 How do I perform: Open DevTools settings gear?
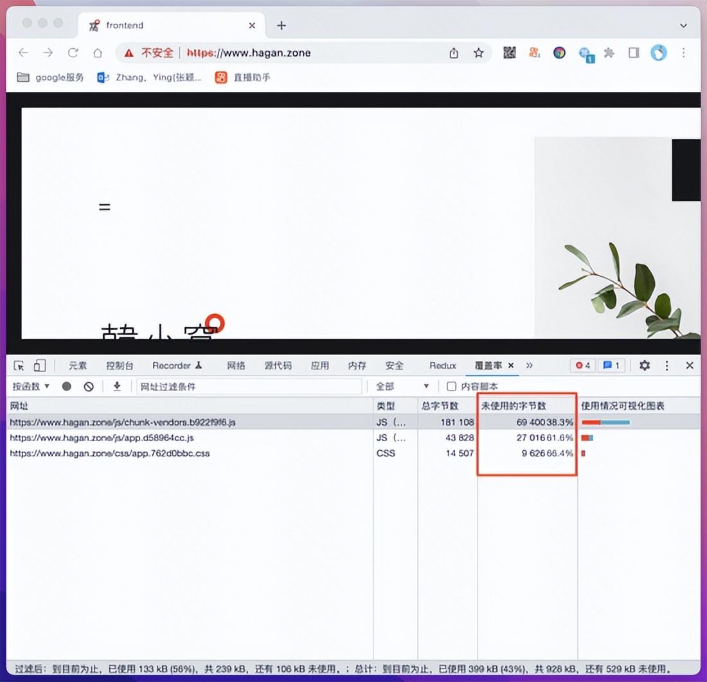click(x=645, y=365)
